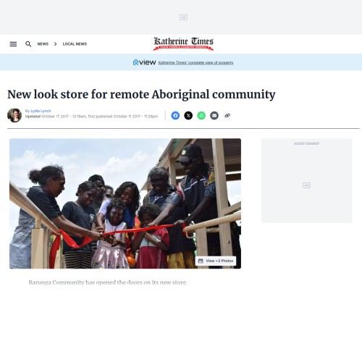Screen dimensions: 362x362
Task: Click the article headline text
Action: pyautogui.click(x=141, y=94)
